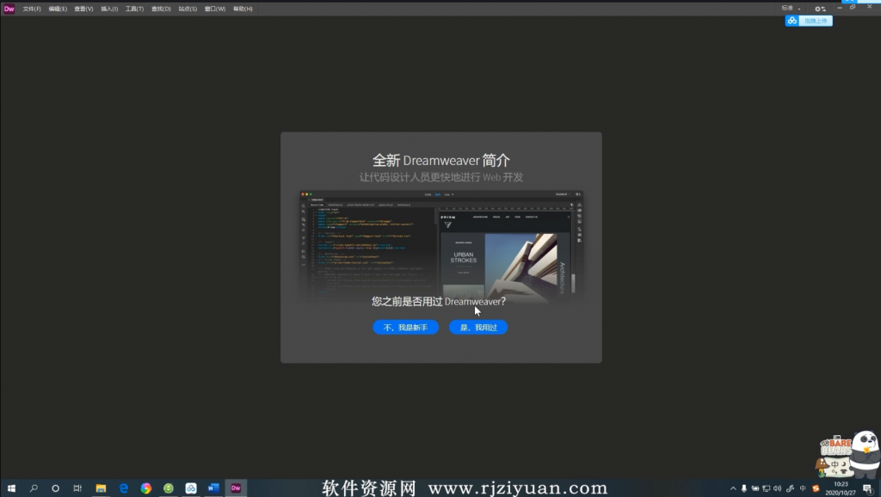Choose 是, 我用过 button
This screenshot has width=881, height=497.
pos(478,328)
